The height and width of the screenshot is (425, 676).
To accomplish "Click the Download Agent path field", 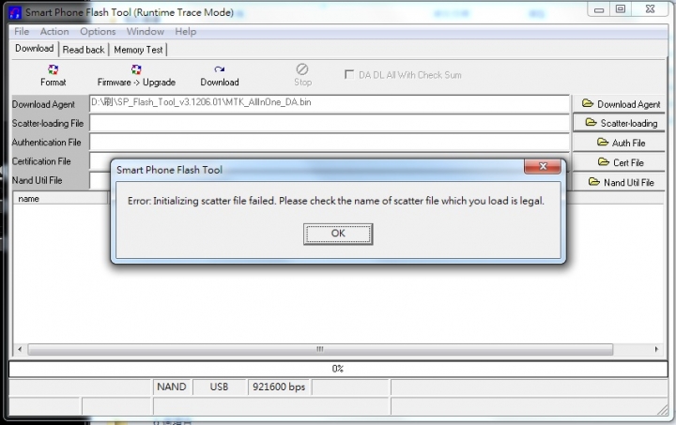I will [330, 104].
